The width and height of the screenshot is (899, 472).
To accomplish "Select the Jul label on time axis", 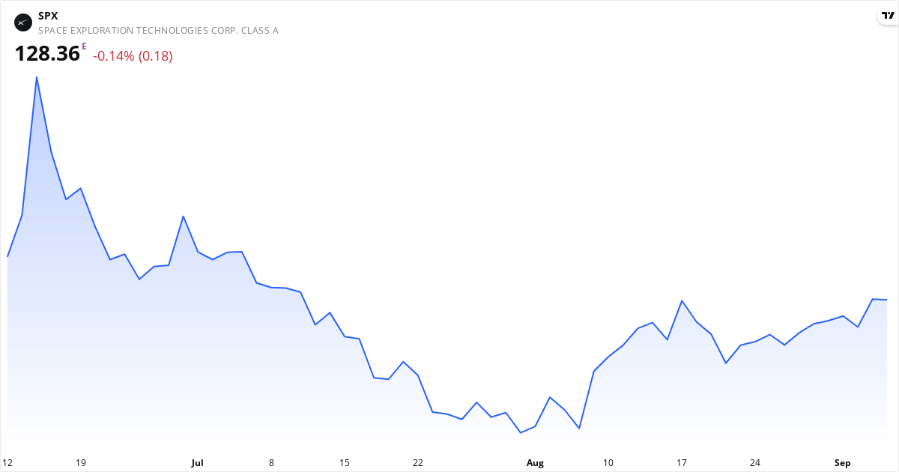I will (x=197, y=463).
